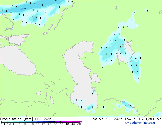162x125 pixels.
Task: Select the 2–5 mm legend color box
Action: [x=22, y=122]
